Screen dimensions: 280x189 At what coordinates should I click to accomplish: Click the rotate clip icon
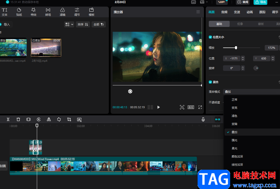(59, 119)
